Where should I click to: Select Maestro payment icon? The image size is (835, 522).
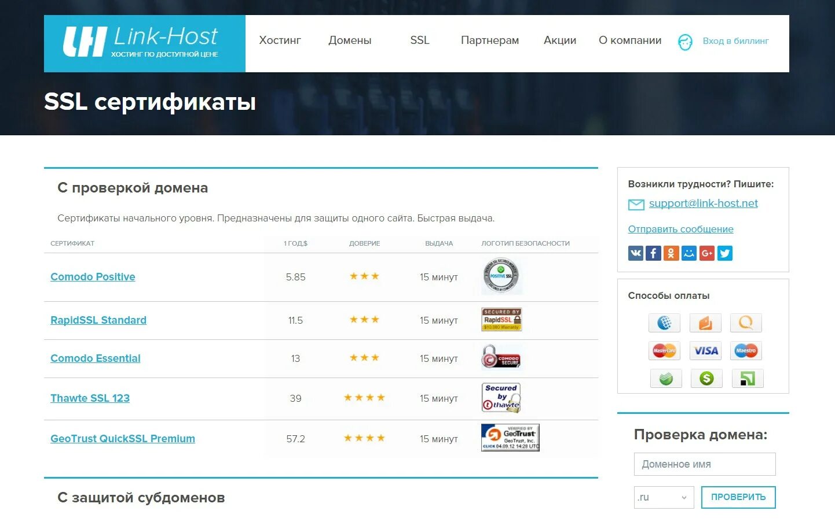(746, 350)
